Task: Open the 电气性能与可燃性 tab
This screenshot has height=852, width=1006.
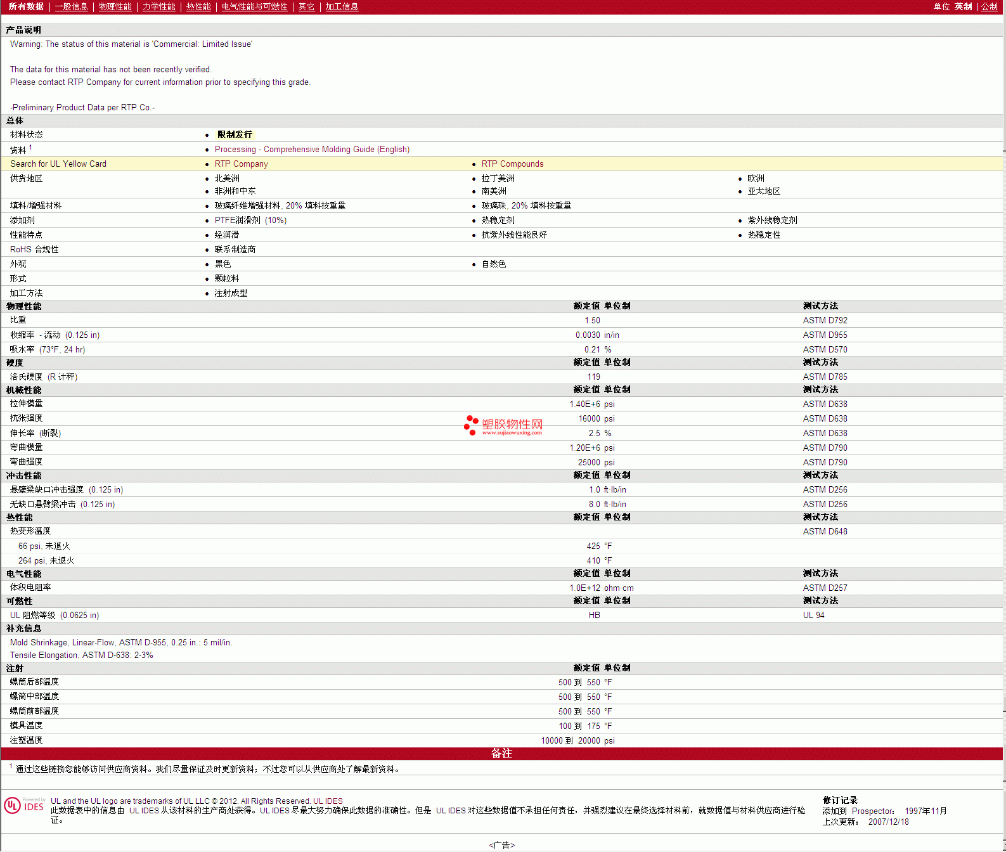Action: pos(254,7)
